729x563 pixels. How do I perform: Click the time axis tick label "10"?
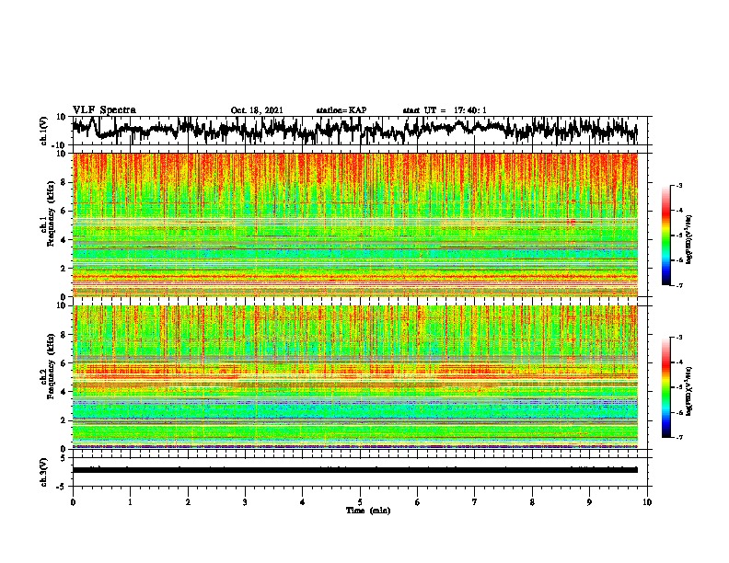(647, 502)
